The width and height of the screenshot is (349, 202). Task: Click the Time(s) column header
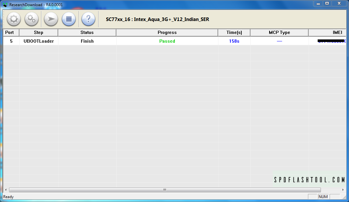click(234, 33)
